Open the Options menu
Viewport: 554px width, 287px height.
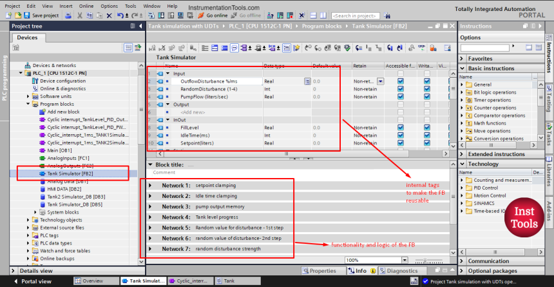click(109, 6)
